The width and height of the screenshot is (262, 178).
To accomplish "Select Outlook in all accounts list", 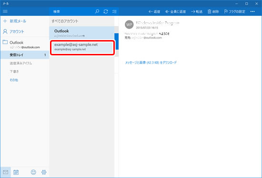I will (x=82, y=33).
